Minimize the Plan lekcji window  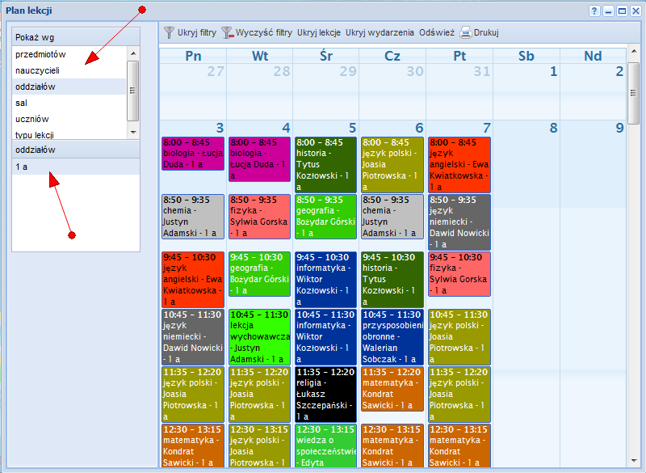click(608, 11)
